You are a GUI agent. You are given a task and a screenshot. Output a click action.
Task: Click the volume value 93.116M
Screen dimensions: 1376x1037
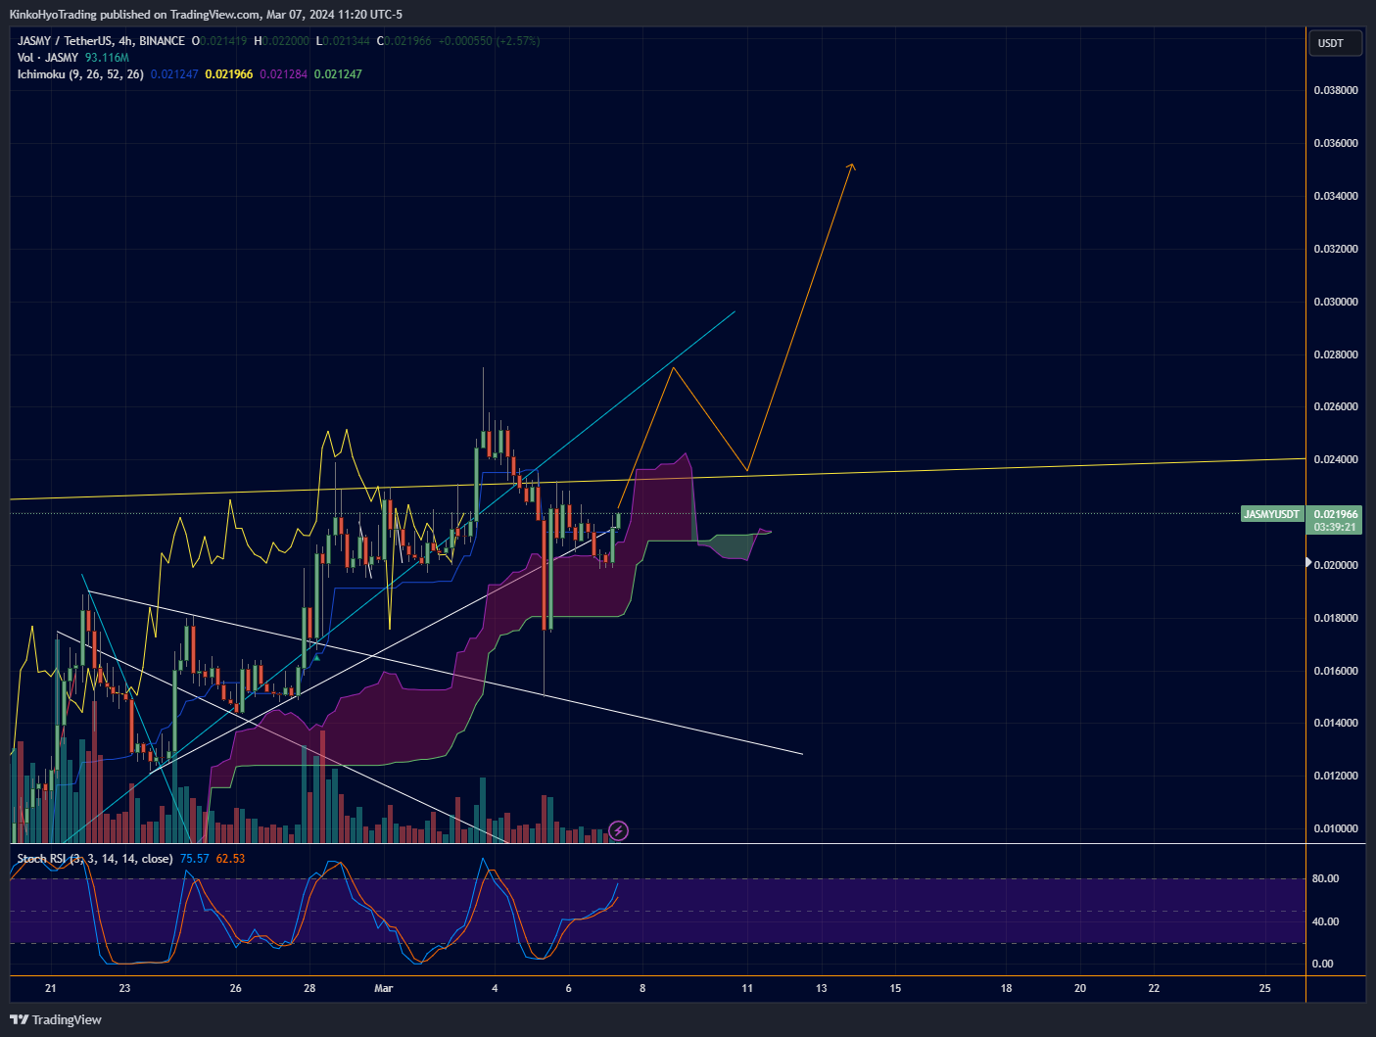pyautogui.click(x=107, y=58)
